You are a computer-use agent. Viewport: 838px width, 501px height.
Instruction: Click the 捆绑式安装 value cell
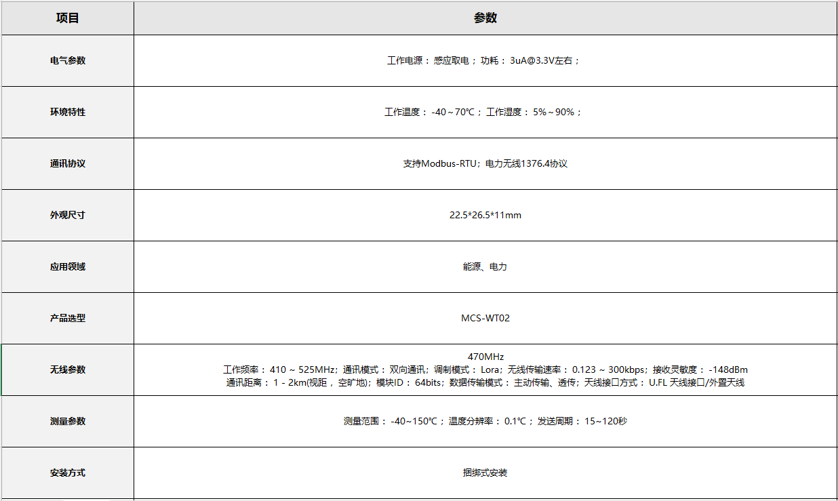tap(485, 473)
